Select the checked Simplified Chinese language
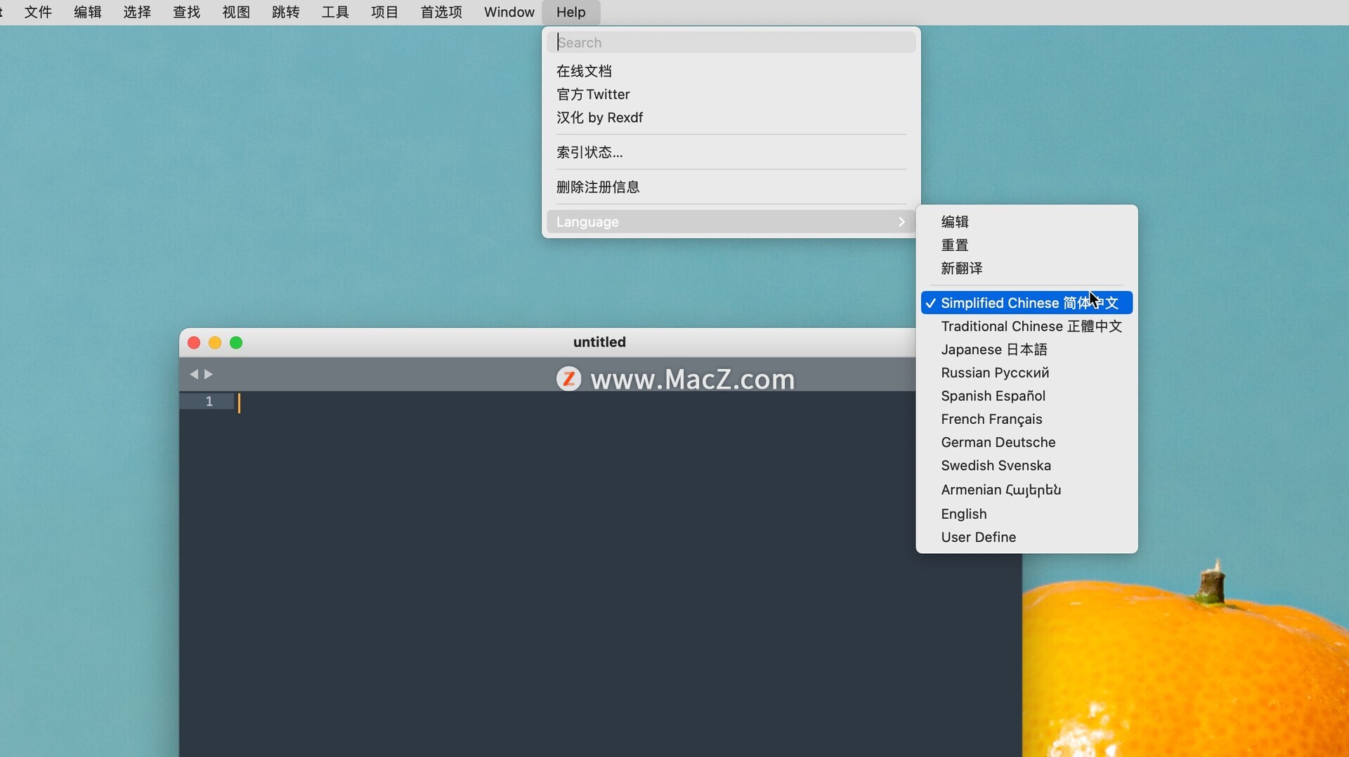 pyautogui.click(x=1026, y=303)
